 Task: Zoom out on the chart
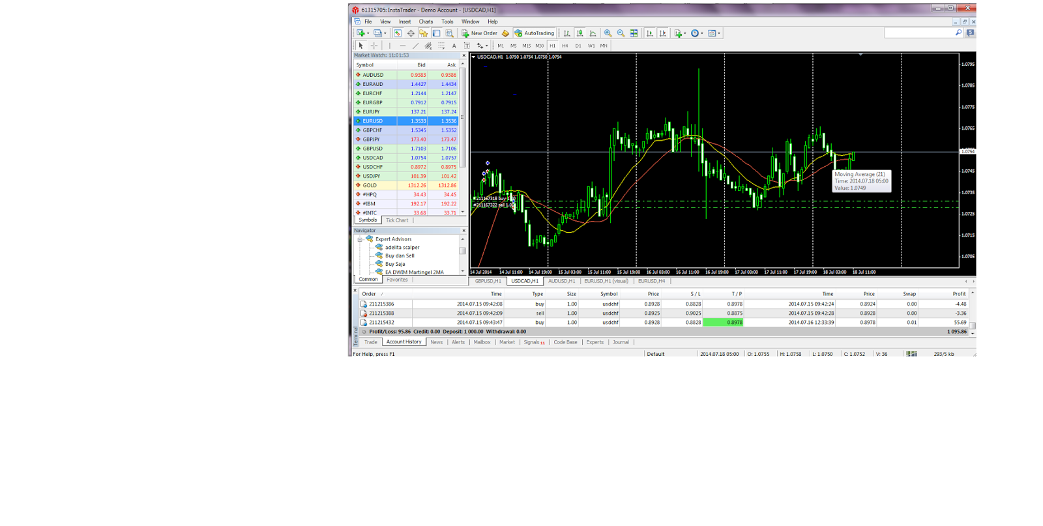[621, 33]
